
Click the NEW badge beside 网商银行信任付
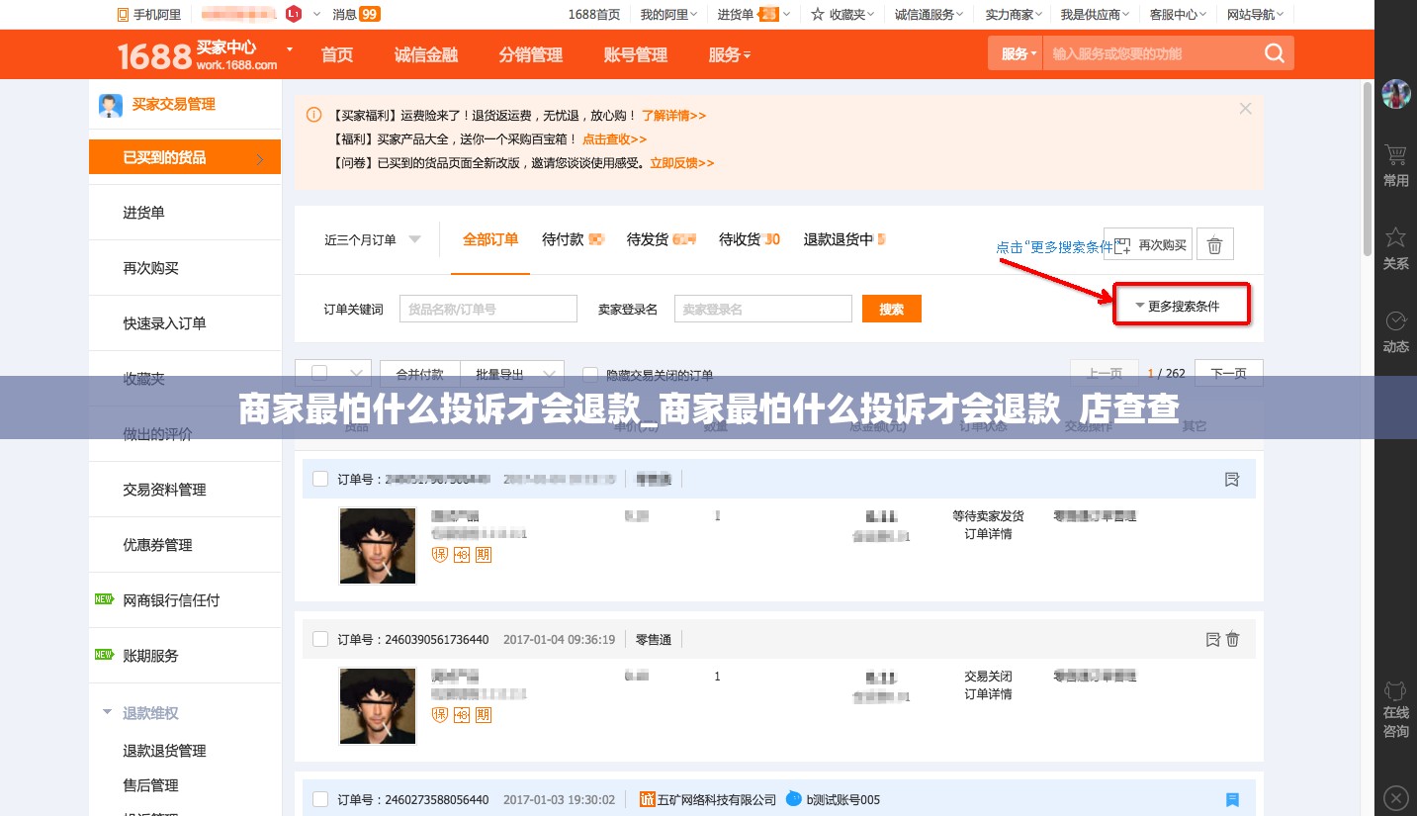tap(104, 599)
